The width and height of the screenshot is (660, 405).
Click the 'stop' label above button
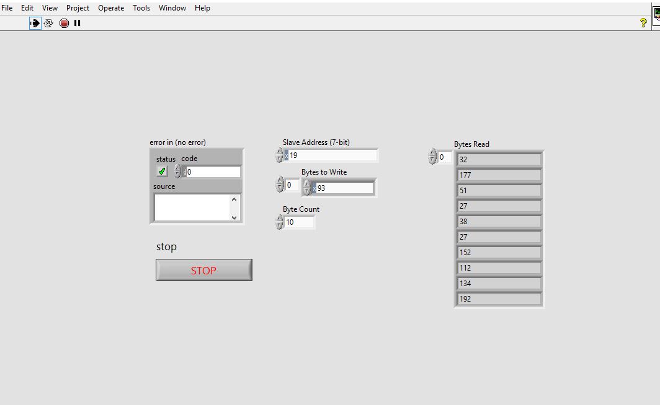pyautogui.click(x=166, y=246)
